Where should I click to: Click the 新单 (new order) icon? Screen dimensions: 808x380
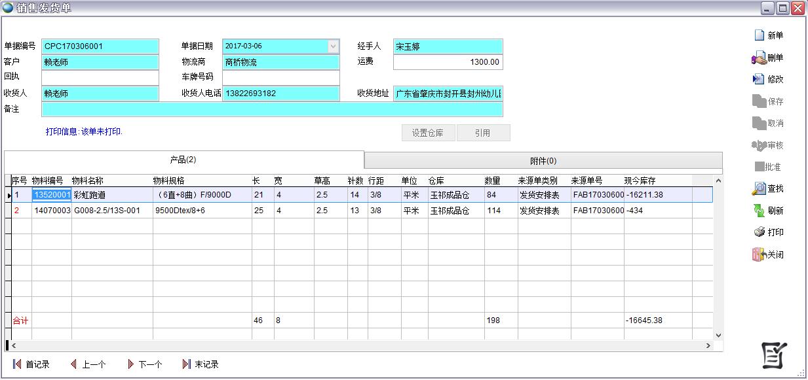760,35
